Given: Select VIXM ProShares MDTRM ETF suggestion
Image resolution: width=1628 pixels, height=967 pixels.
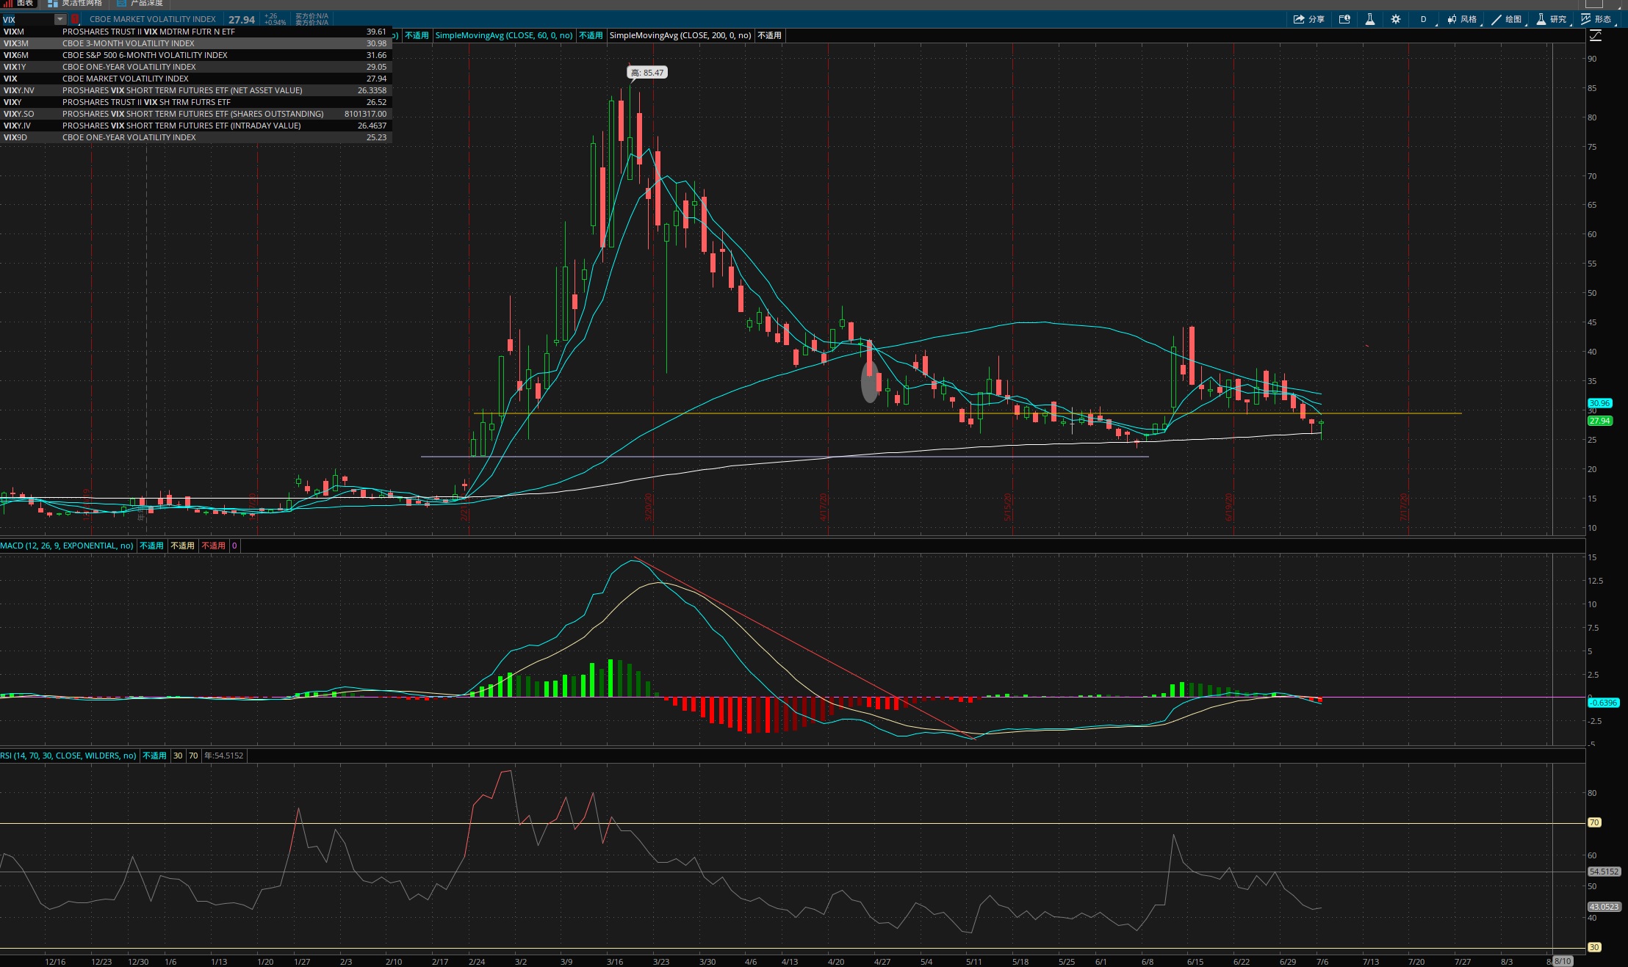Looking at the screenshot, I should pyautogui.click(x=195, y=32).
